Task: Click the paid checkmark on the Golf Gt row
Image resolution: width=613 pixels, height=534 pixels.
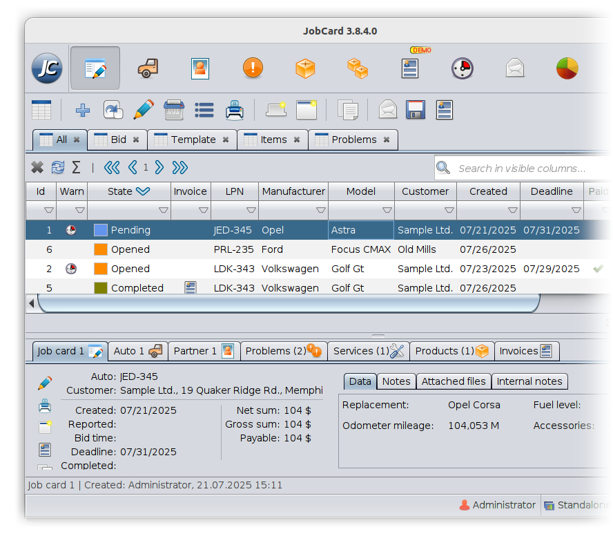Action: click(x=598, y=269)
